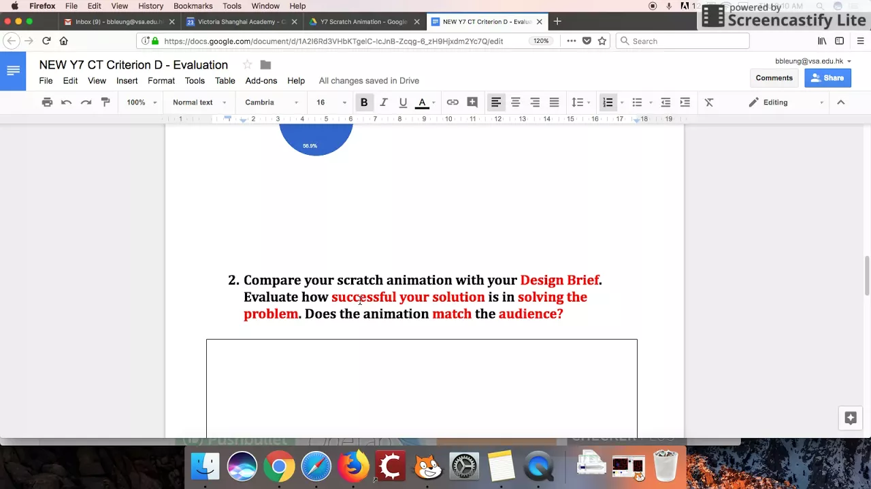The width and height of the screenshot is (871, 489).
Task: Open the Cambria font dropdown
Action: [x=272, y=103]
